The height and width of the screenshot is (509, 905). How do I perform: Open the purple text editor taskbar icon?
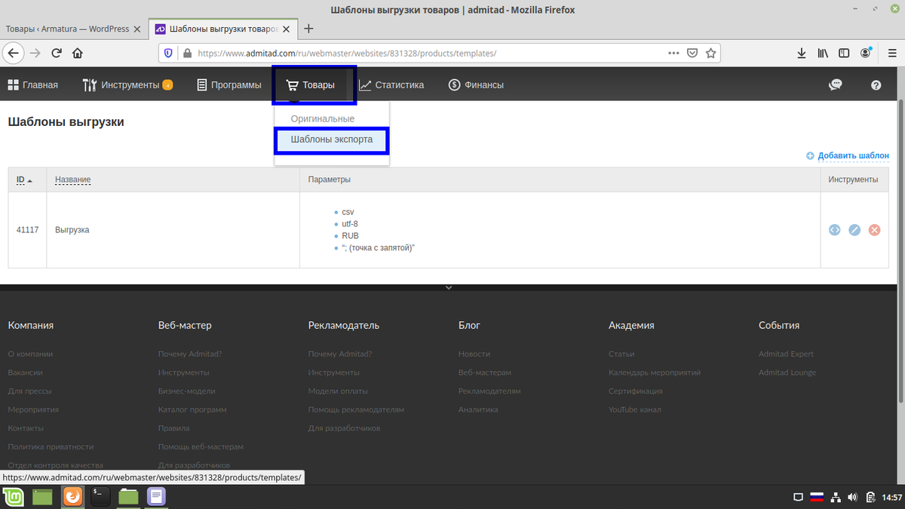pyautogui.click(x=156, y=497)
